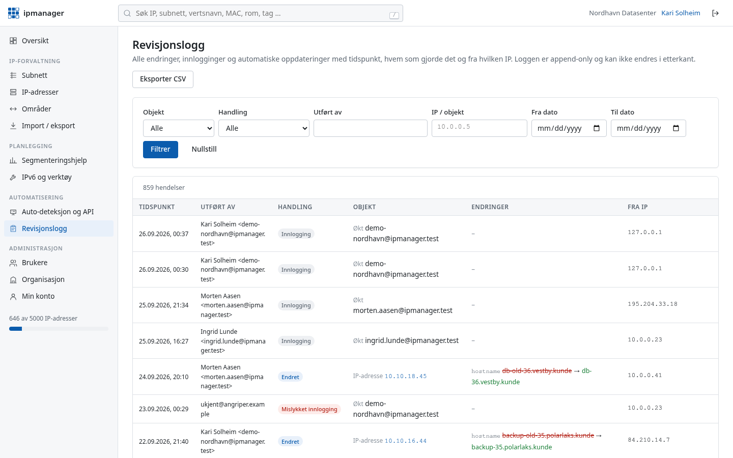Open the Handling filter dropdown
Screen dimensions: 733x458
pos(264,128)
